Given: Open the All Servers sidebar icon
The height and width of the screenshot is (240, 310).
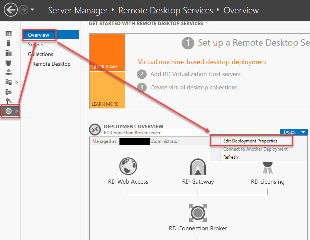Looking at the screenshot, I should 9,53.
